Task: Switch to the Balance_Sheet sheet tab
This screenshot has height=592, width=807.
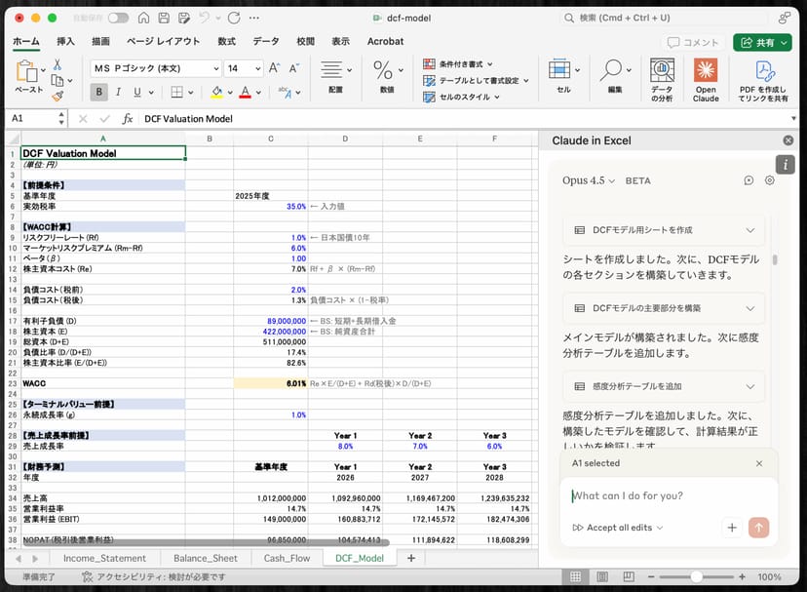Action: (205, 558)
